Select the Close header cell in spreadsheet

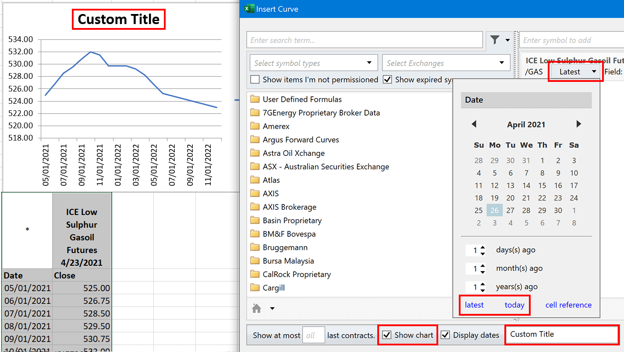pyautogui.click(x=82, y=275)
